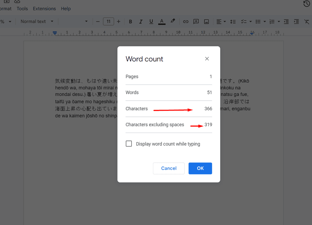Click the add comment icon
The height and width of the screenshot is (225, 312).
[196, 21]
